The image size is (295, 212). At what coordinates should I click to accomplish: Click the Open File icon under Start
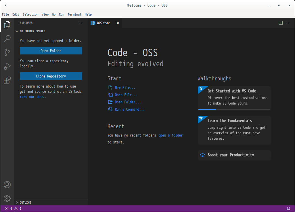[x=110, y=95]
